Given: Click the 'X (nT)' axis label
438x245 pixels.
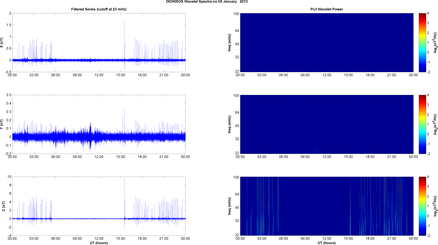Looking at the screenshot, I should [2, 43].
